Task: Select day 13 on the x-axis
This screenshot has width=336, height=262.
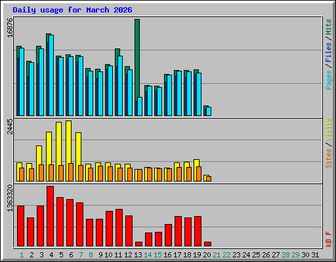Action: (x=138, y=255)
